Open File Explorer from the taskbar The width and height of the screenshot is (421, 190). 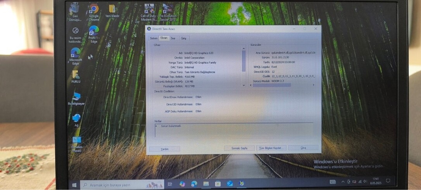(x=206, y=184)
